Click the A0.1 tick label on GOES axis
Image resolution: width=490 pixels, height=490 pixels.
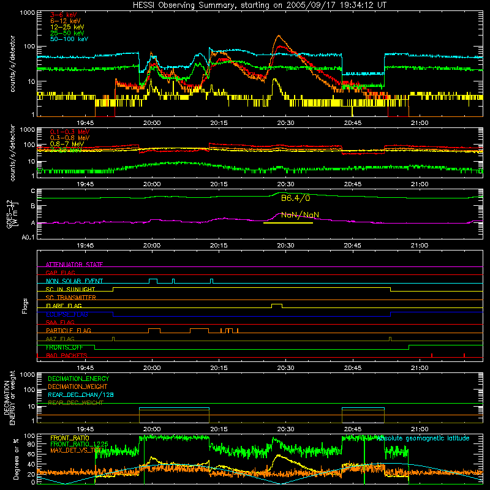(28, 237)
